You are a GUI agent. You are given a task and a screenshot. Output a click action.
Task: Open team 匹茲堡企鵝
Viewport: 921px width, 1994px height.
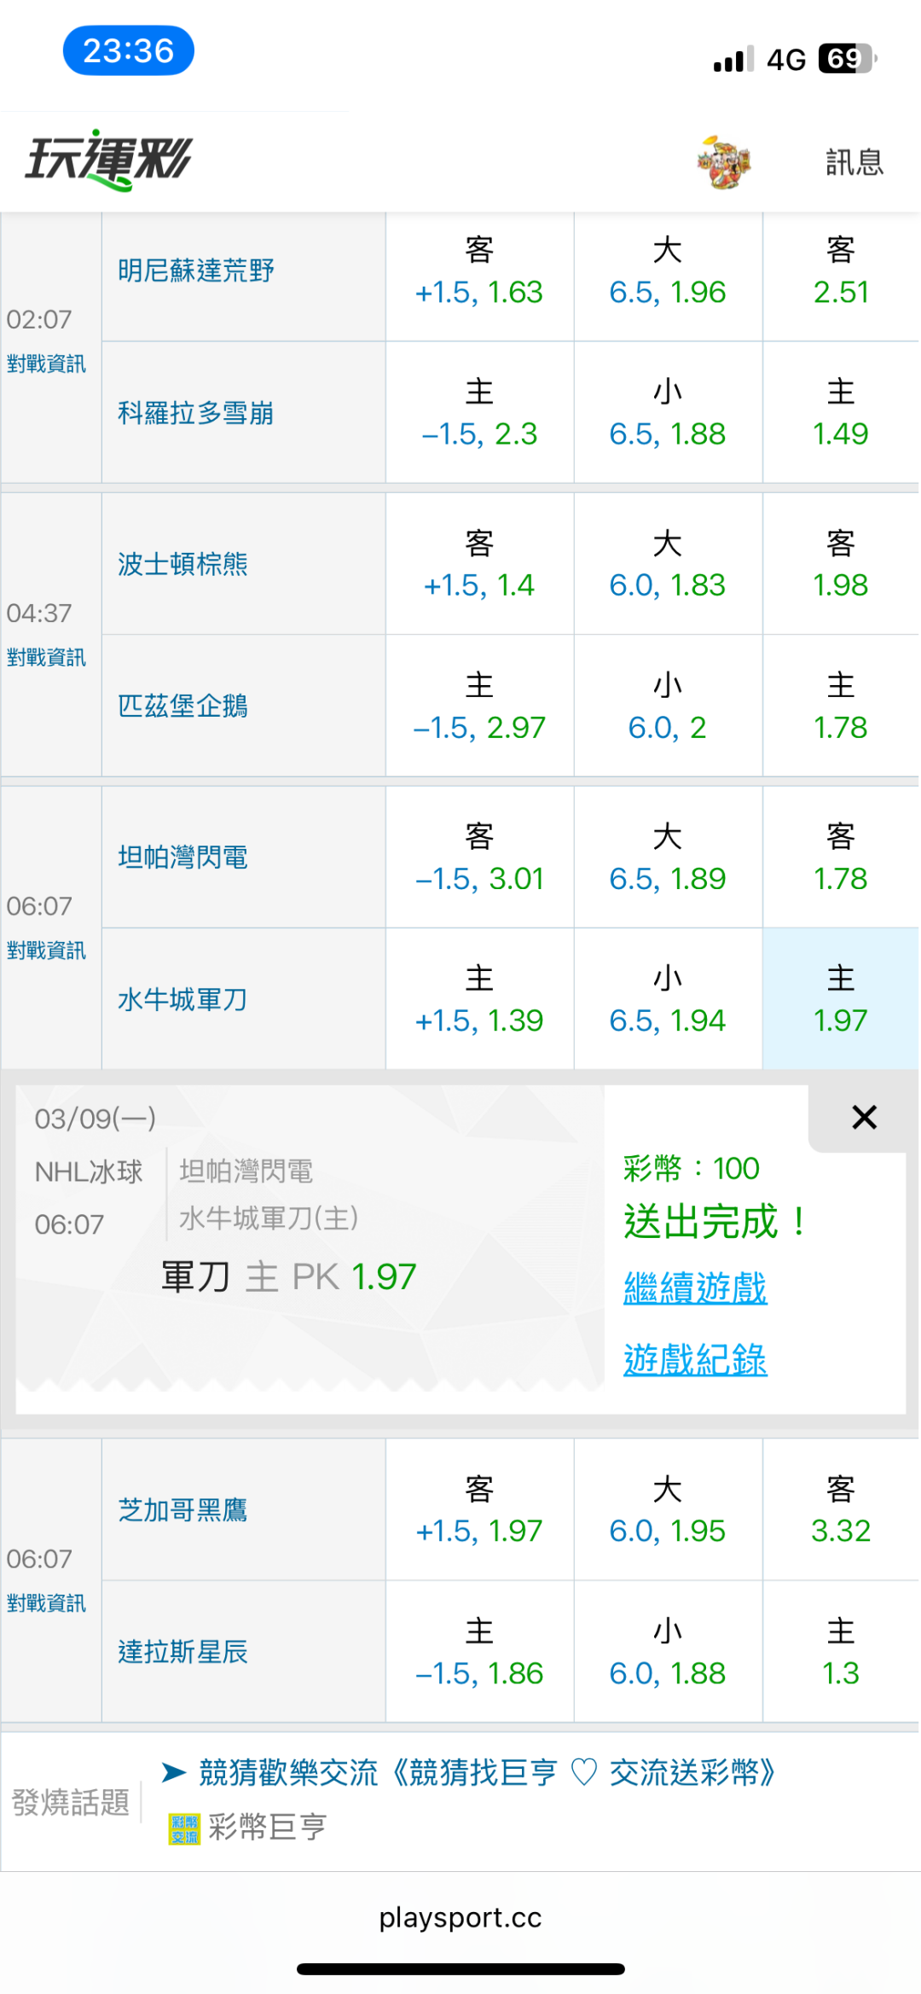click(x=182, y=706)
